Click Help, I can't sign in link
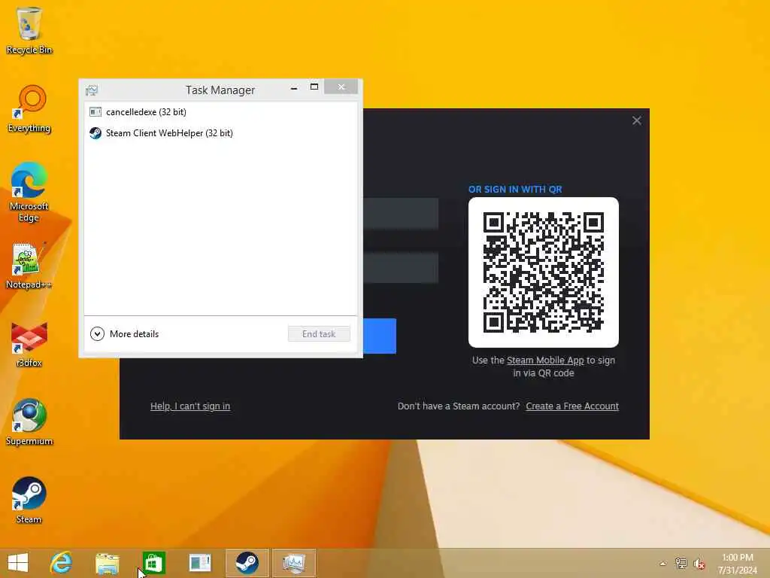Image resolution: width=770 pixels, height=578 pixels. point(190,406)
